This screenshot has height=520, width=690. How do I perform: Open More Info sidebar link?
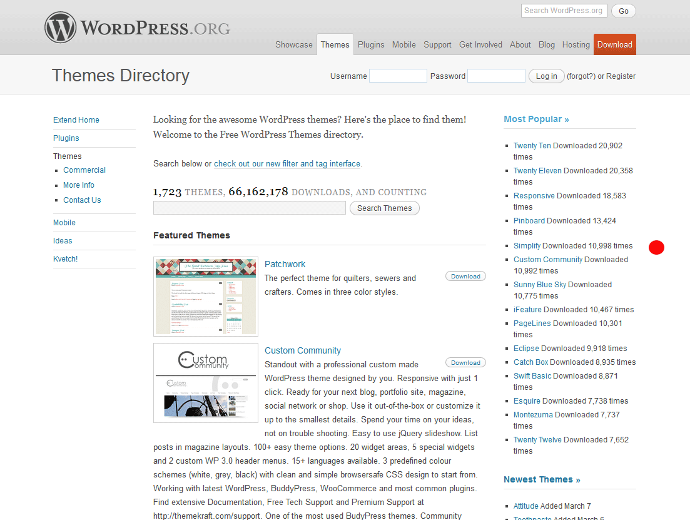(x=78, y=185)
